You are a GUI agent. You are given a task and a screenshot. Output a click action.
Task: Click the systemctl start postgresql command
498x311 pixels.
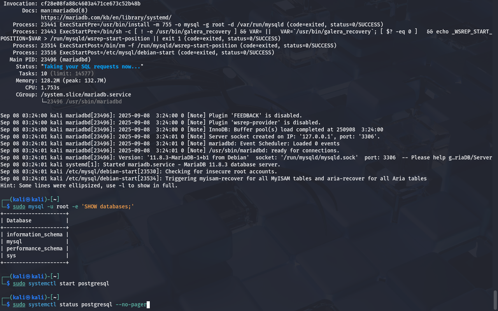61,283
